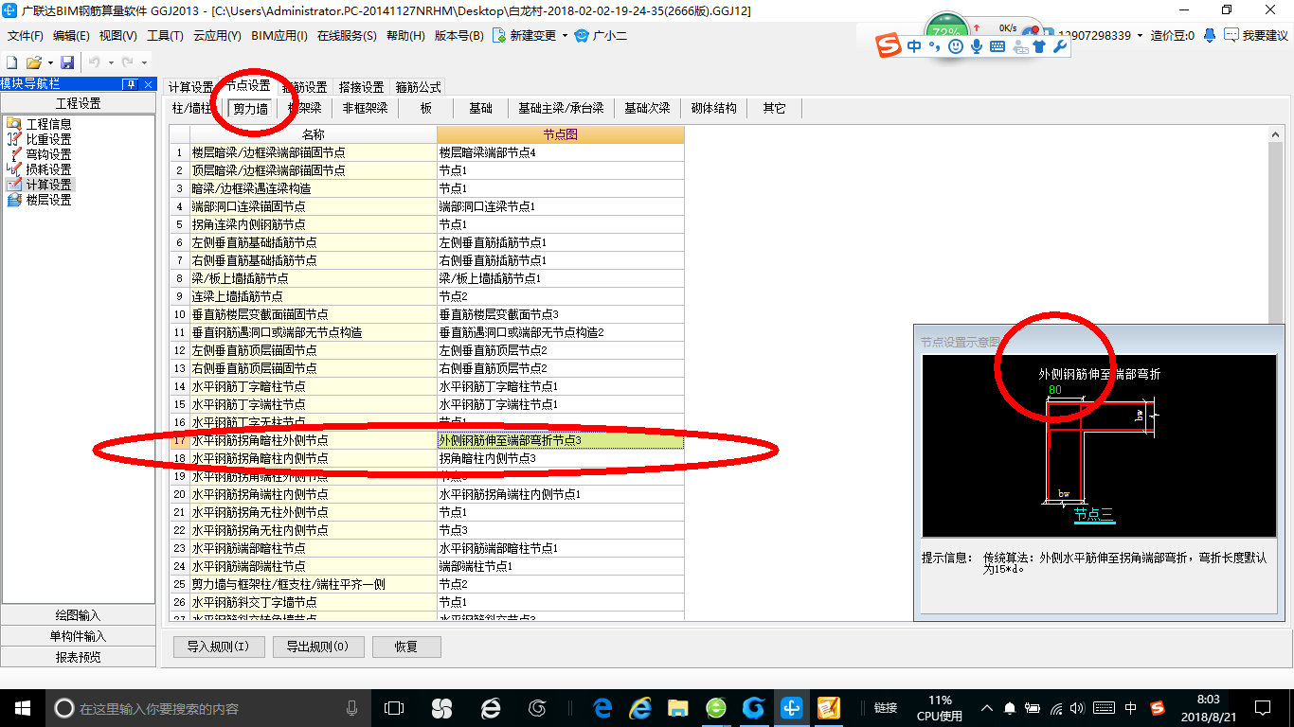Open 我要建议 feedback link
The image size is (1294, 727).
(x=1256, y=35)
